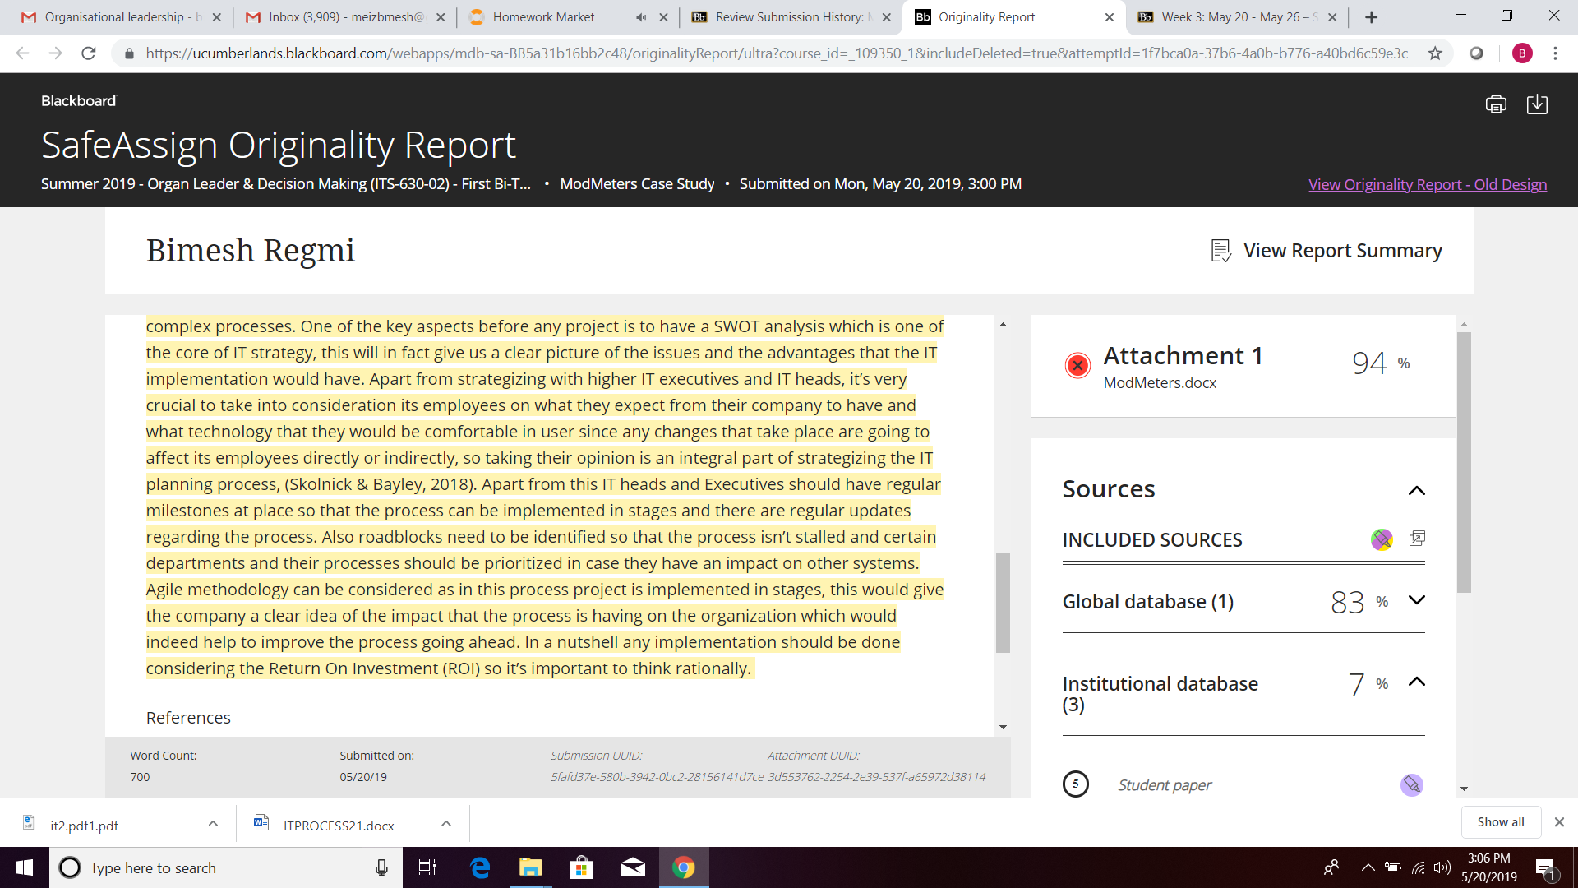Viewport: 1578px width, 888px height.
Task: Open File Explorer from taskbar
Action: (x=531, y=867)
